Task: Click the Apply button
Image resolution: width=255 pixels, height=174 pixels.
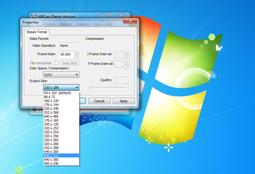Action: point(124,101)
